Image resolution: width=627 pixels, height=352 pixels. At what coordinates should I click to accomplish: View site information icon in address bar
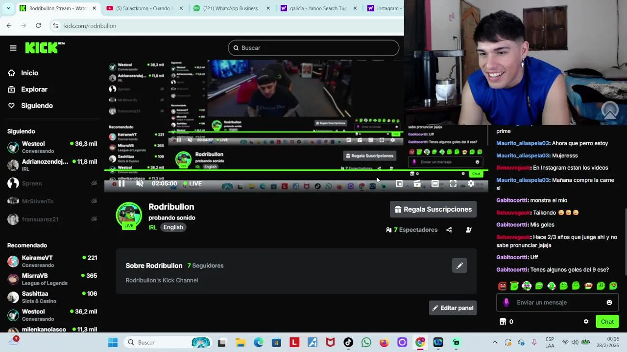coord(56,26)
